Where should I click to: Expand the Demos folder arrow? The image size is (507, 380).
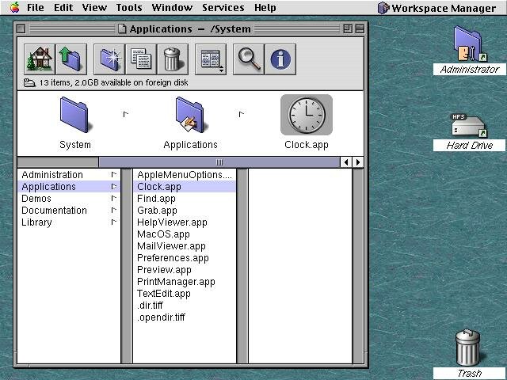point(114,199)
